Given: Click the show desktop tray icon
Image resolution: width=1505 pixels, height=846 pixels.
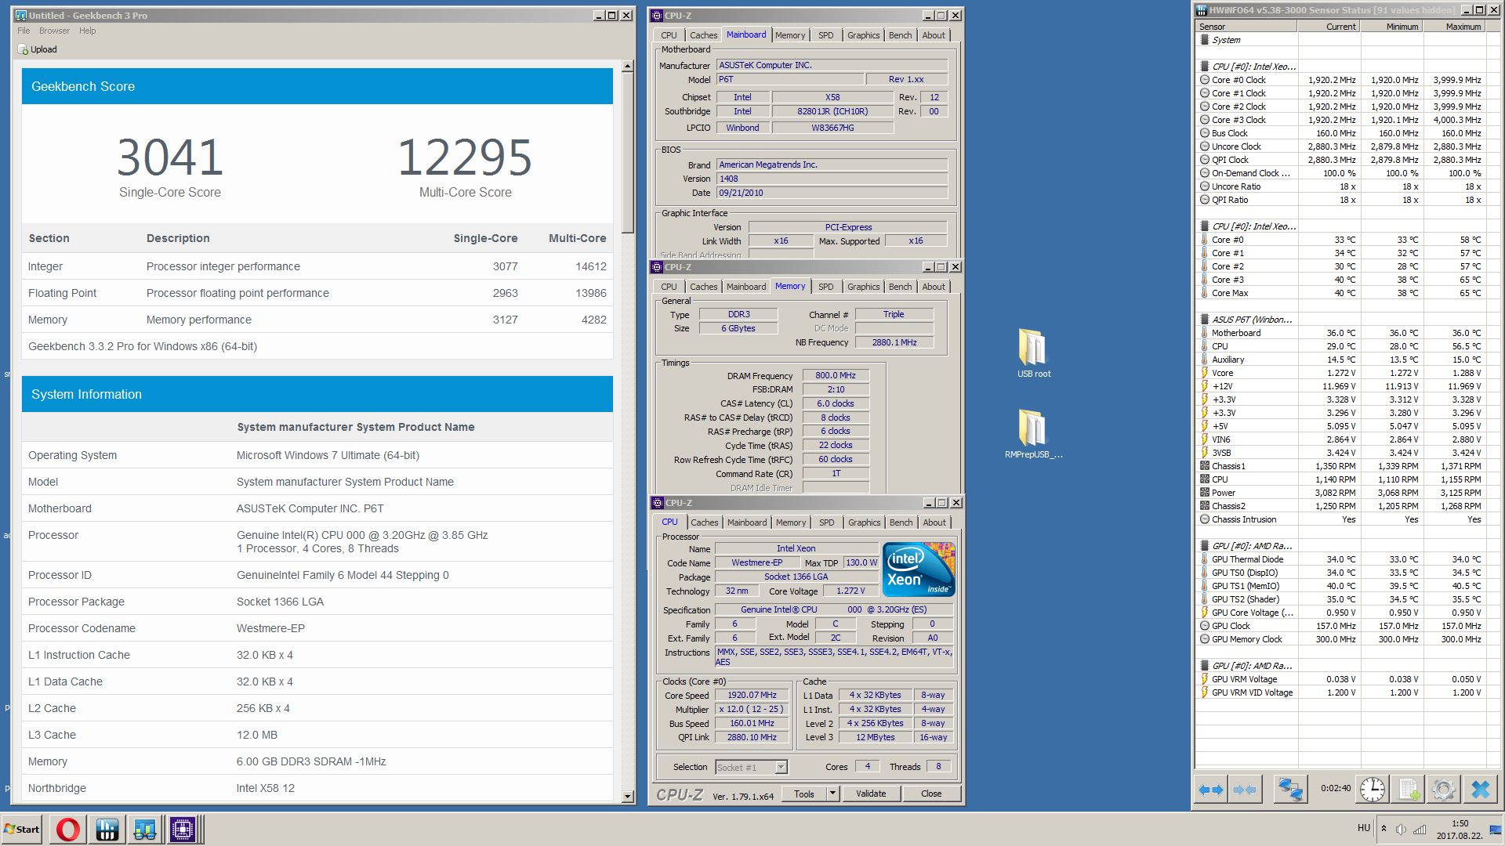Looking at the screenshot, I should click(x=1496, y=830).
